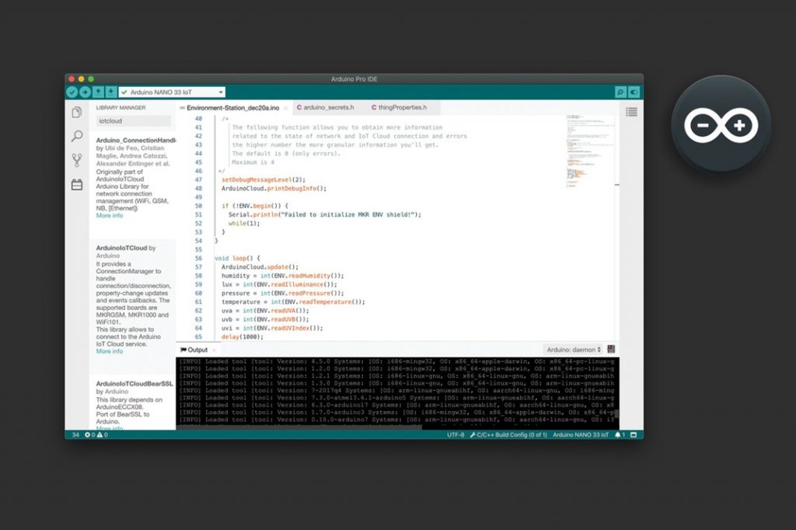Expand the editor options menu via hamburger icon
This screenshot has height=530, width=796.
point(631,110)
